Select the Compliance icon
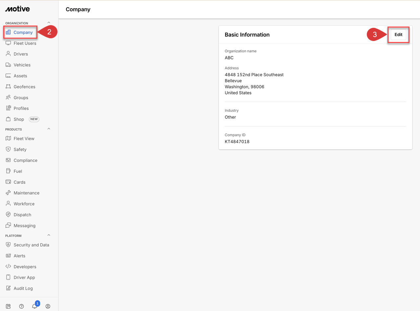 (8, 160)
